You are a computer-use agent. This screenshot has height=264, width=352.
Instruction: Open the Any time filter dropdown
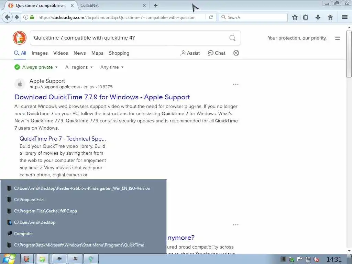(x=112, y=67)
